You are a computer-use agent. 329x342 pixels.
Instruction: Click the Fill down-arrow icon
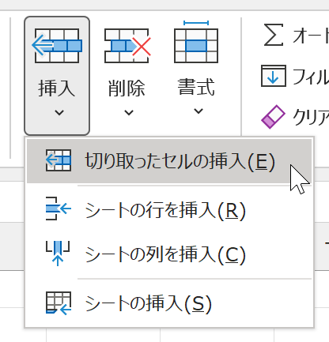[x=274, y=76]
